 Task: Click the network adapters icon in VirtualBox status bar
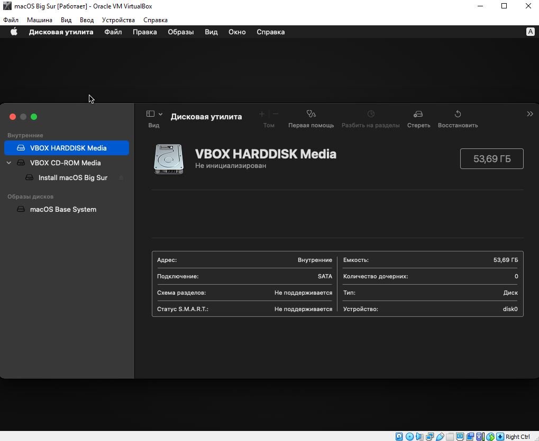[430, 437]
